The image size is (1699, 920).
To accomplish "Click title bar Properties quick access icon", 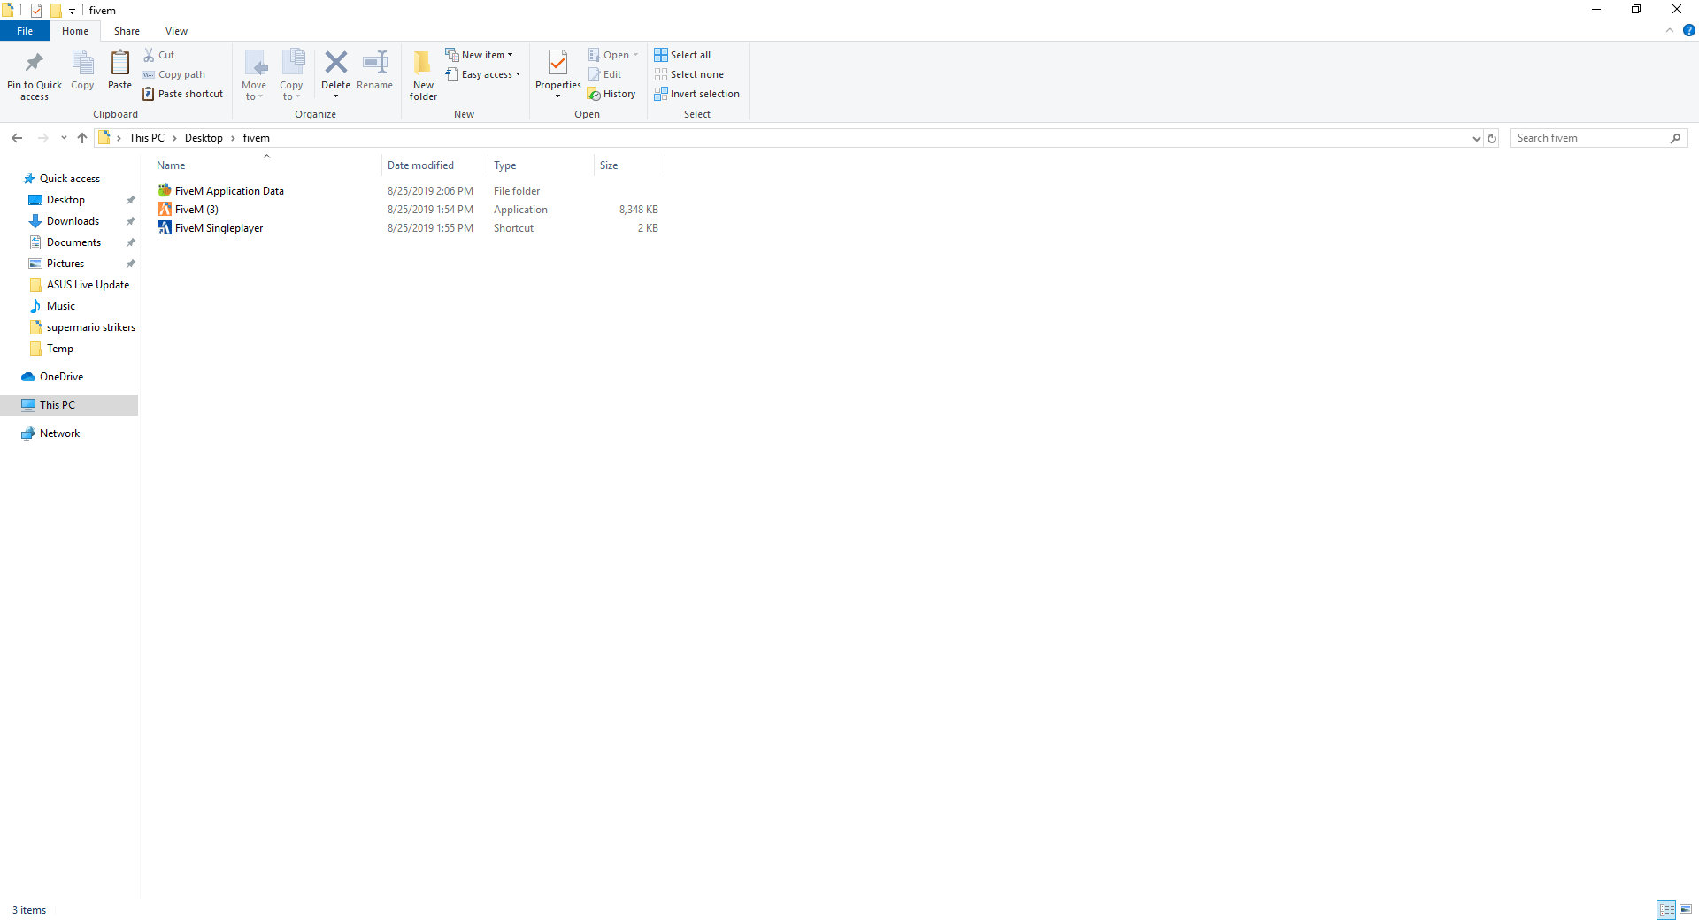I will click(36, 11).
